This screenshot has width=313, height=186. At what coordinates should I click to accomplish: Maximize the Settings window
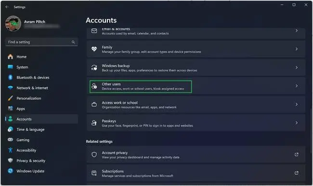pyautogui.click(x=294, y=5)
